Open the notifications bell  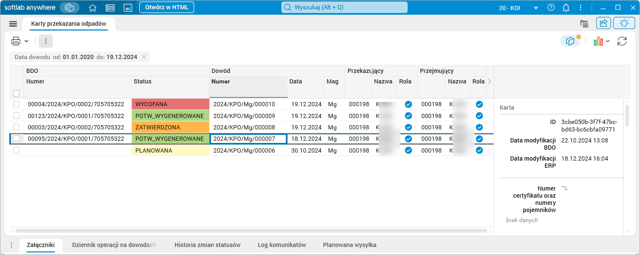pos(566,7)
